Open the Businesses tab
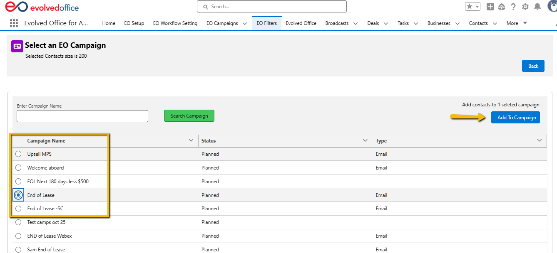The width and height of the screenshot is (557, 253). click(x=439, y=23)
